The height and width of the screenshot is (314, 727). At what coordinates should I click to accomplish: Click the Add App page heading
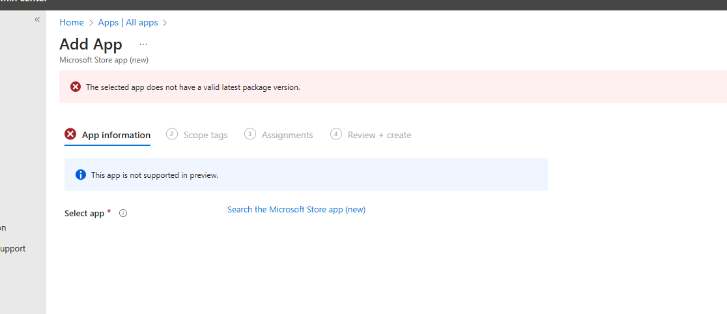click(x=91, y=44)
